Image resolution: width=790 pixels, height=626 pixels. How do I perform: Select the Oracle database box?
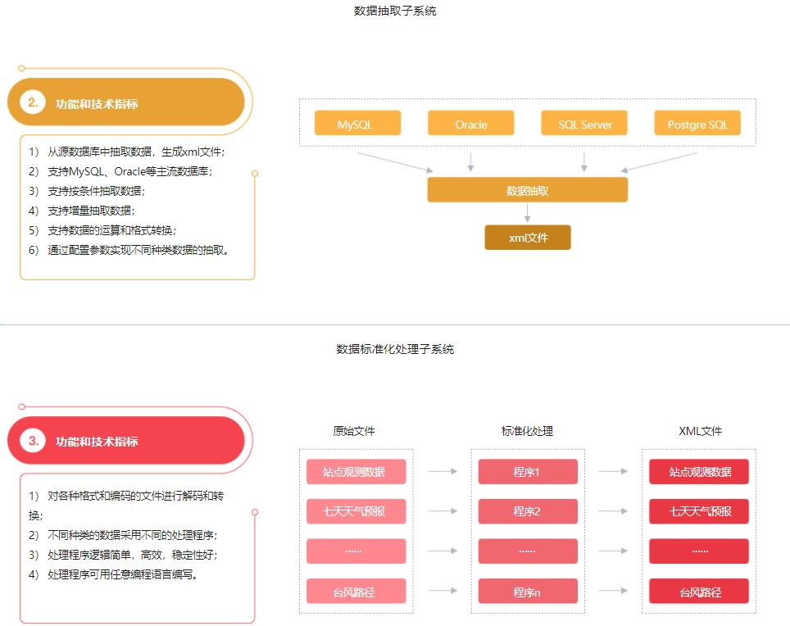470,124
